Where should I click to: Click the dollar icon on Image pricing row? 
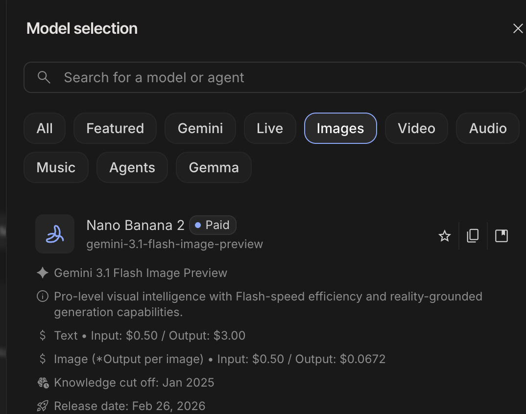pos(43,359)
